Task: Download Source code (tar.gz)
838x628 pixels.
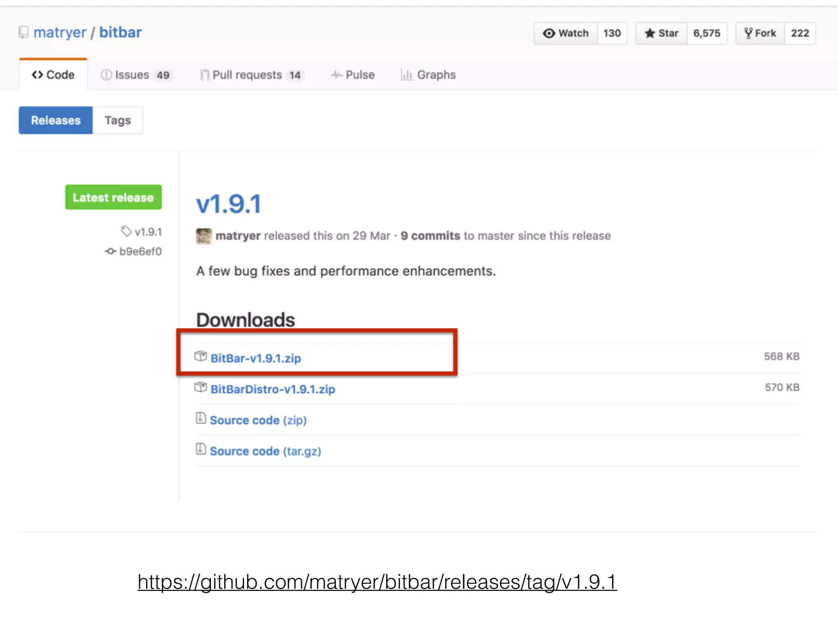Action: [x=266, y=451]
